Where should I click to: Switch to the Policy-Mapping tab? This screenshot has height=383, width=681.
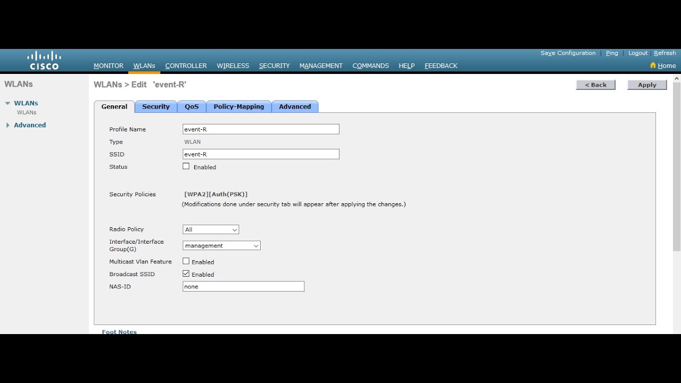[x=239, y=106]
